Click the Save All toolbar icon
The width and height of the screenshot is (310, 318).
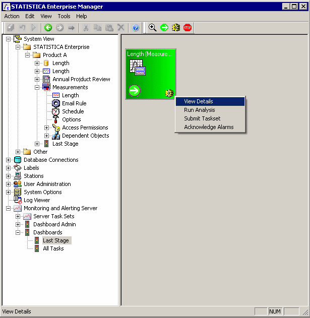pyautogui.click(x=11, y=28)
